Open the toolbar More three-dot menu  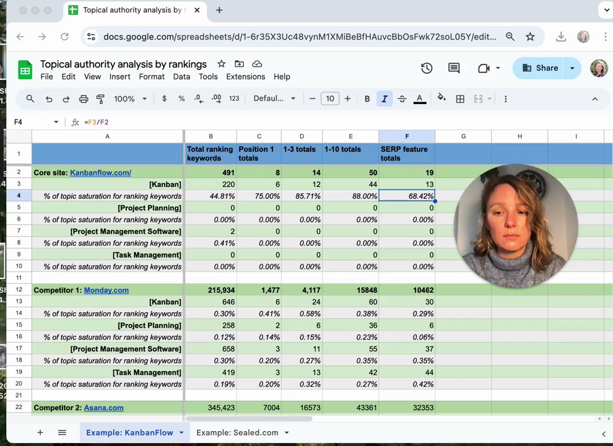pyautogui.click(x=505, y=99)
